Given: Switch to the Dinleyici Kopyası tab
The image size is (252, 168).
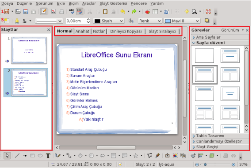Looking at the screenshot, I should 126,31.
